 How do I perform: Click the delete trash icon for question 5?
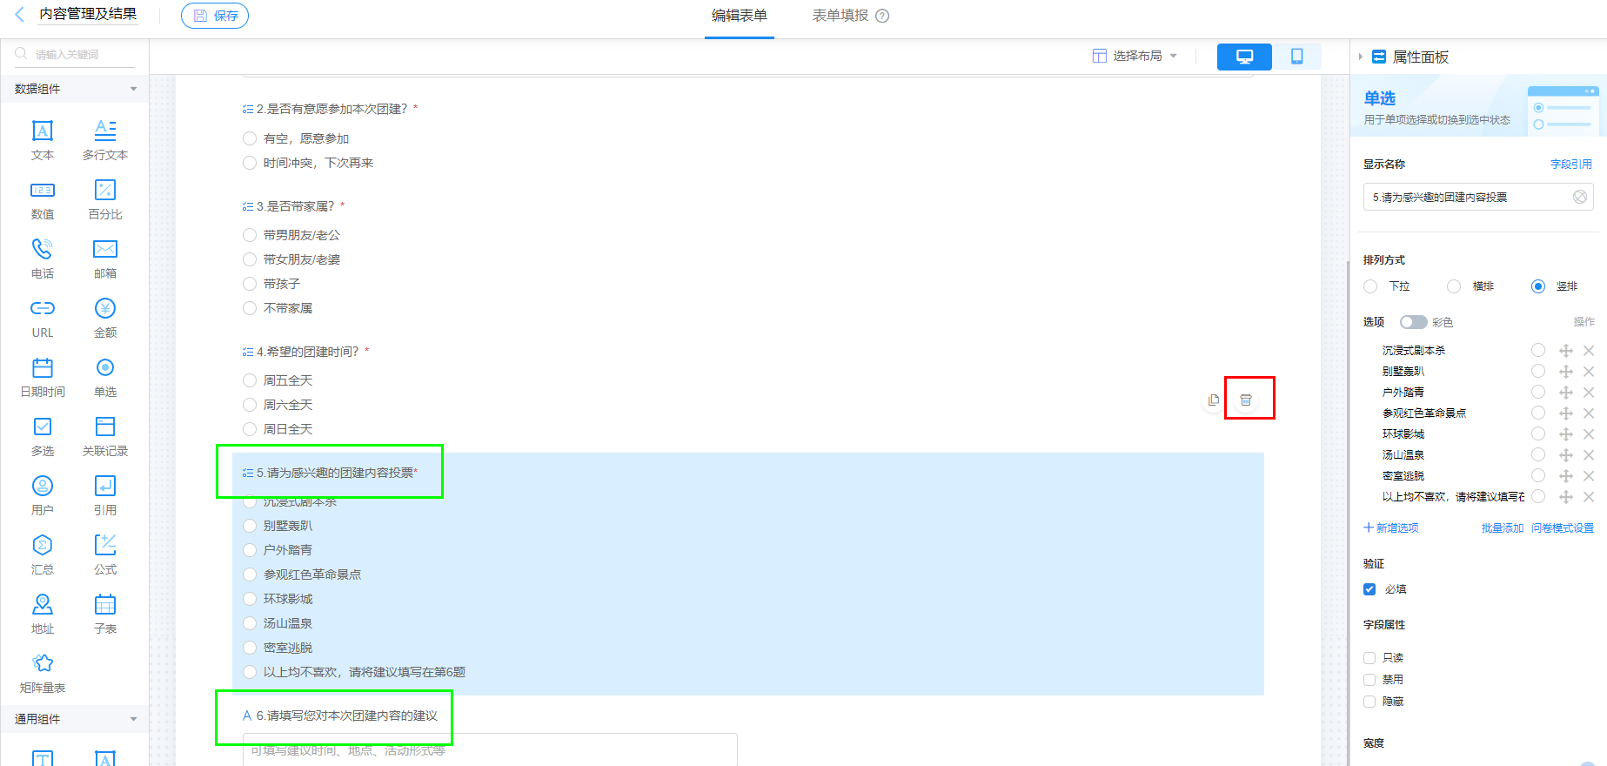coord(1246,400)
